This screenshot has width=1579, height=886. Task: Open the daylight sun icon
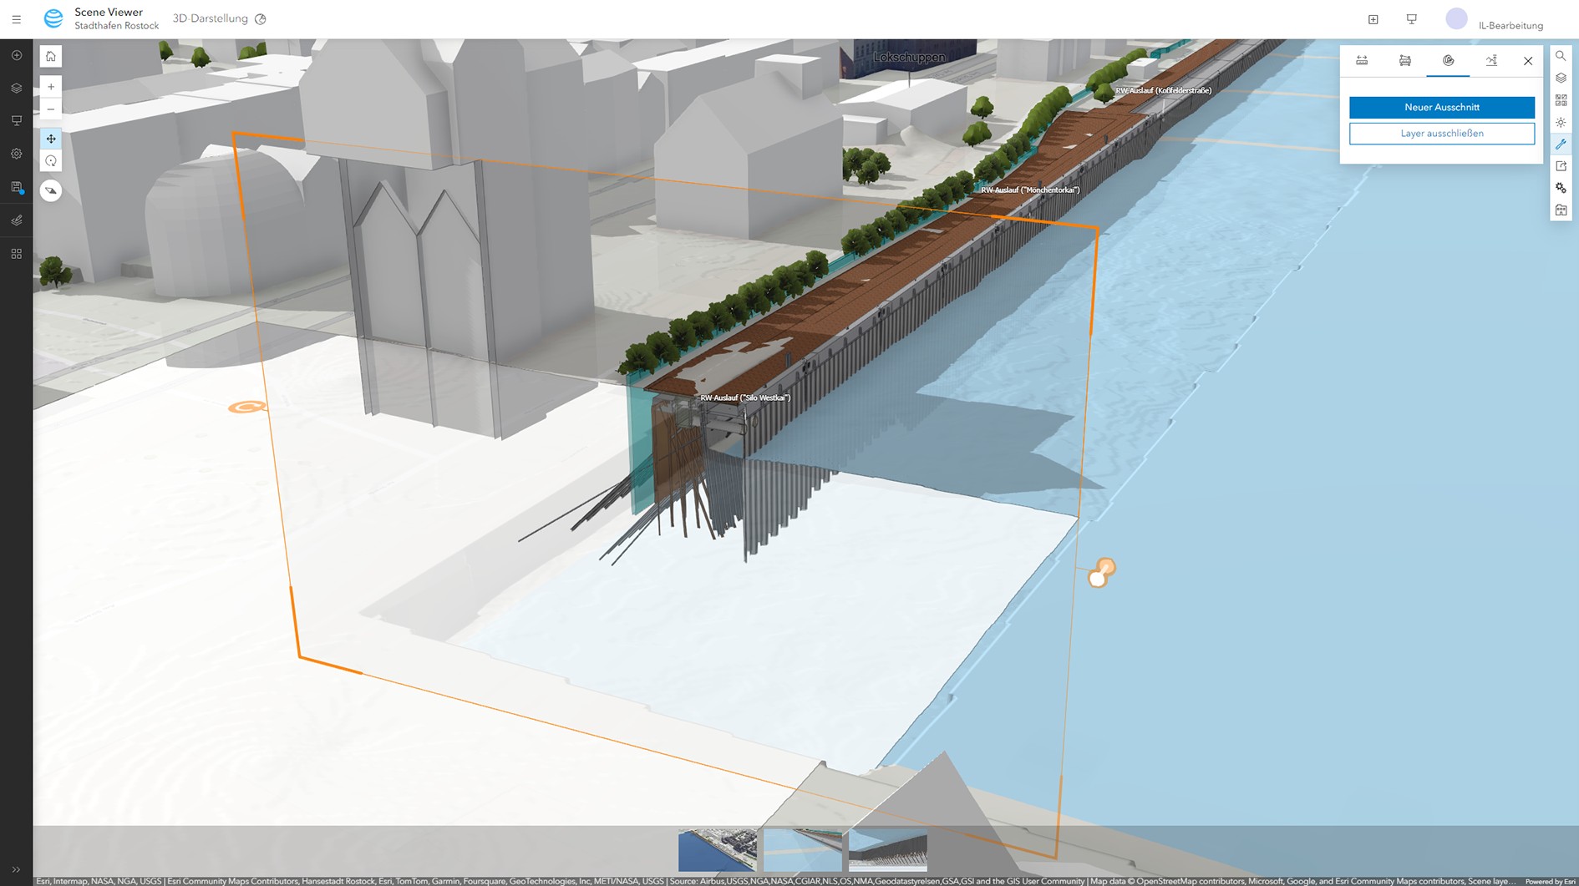point(1561,122)
